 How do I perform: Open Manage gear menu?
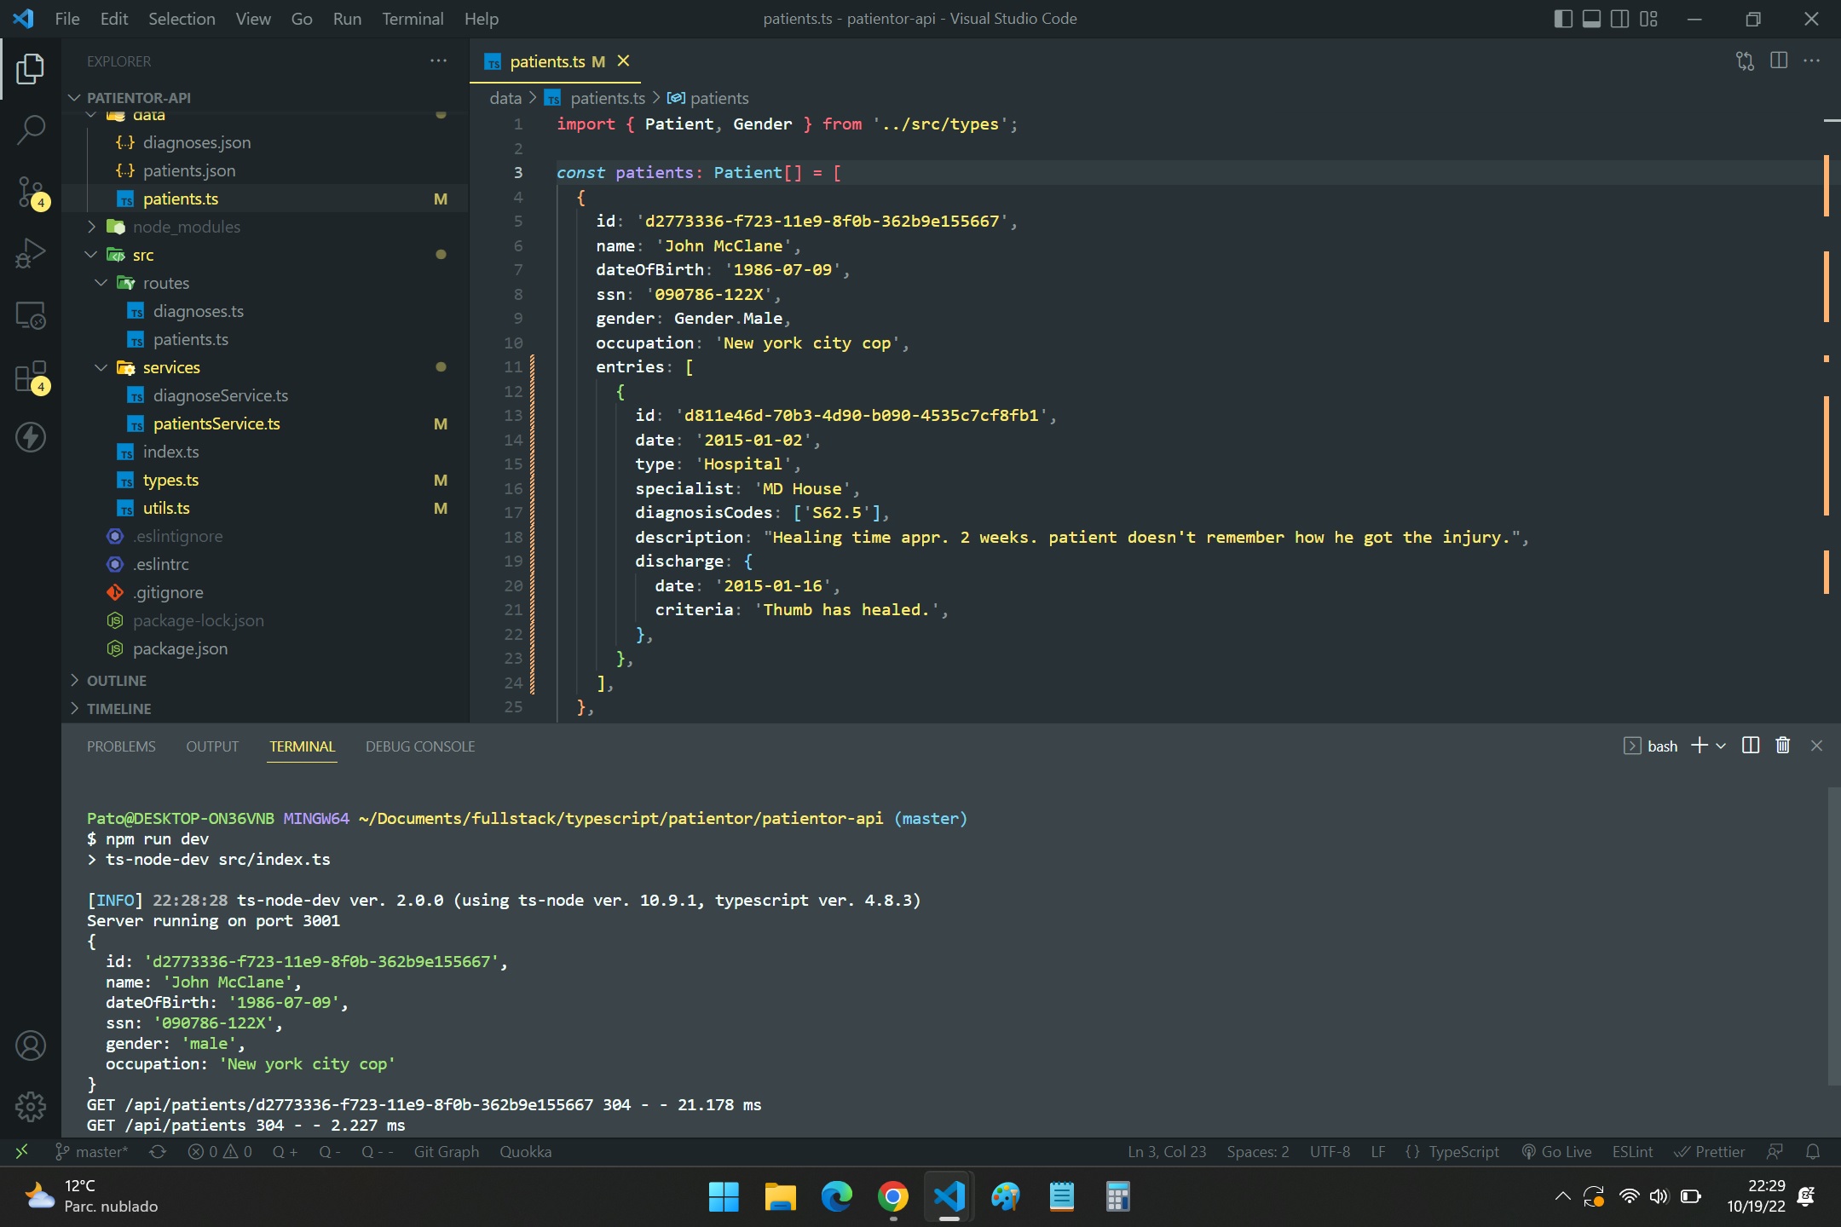[x=31, y=1107]
